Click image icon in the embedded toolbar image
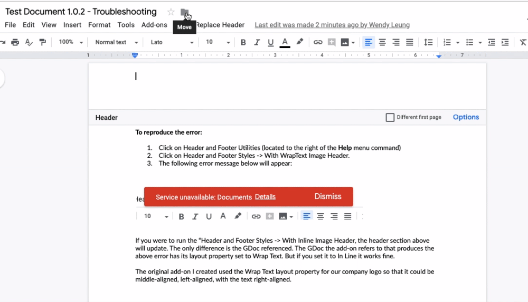This screenshot has width=528, height=302. 283,216
